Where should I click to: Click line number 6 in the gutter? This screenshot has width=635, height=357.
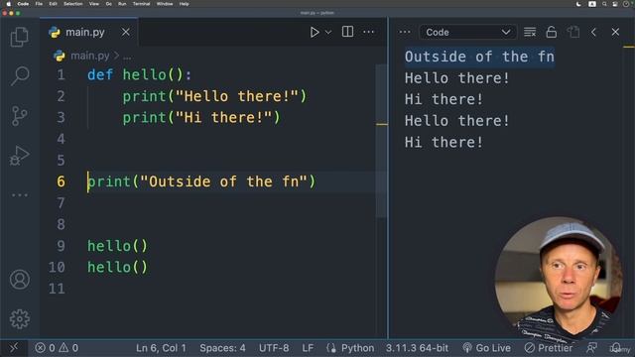61,181
